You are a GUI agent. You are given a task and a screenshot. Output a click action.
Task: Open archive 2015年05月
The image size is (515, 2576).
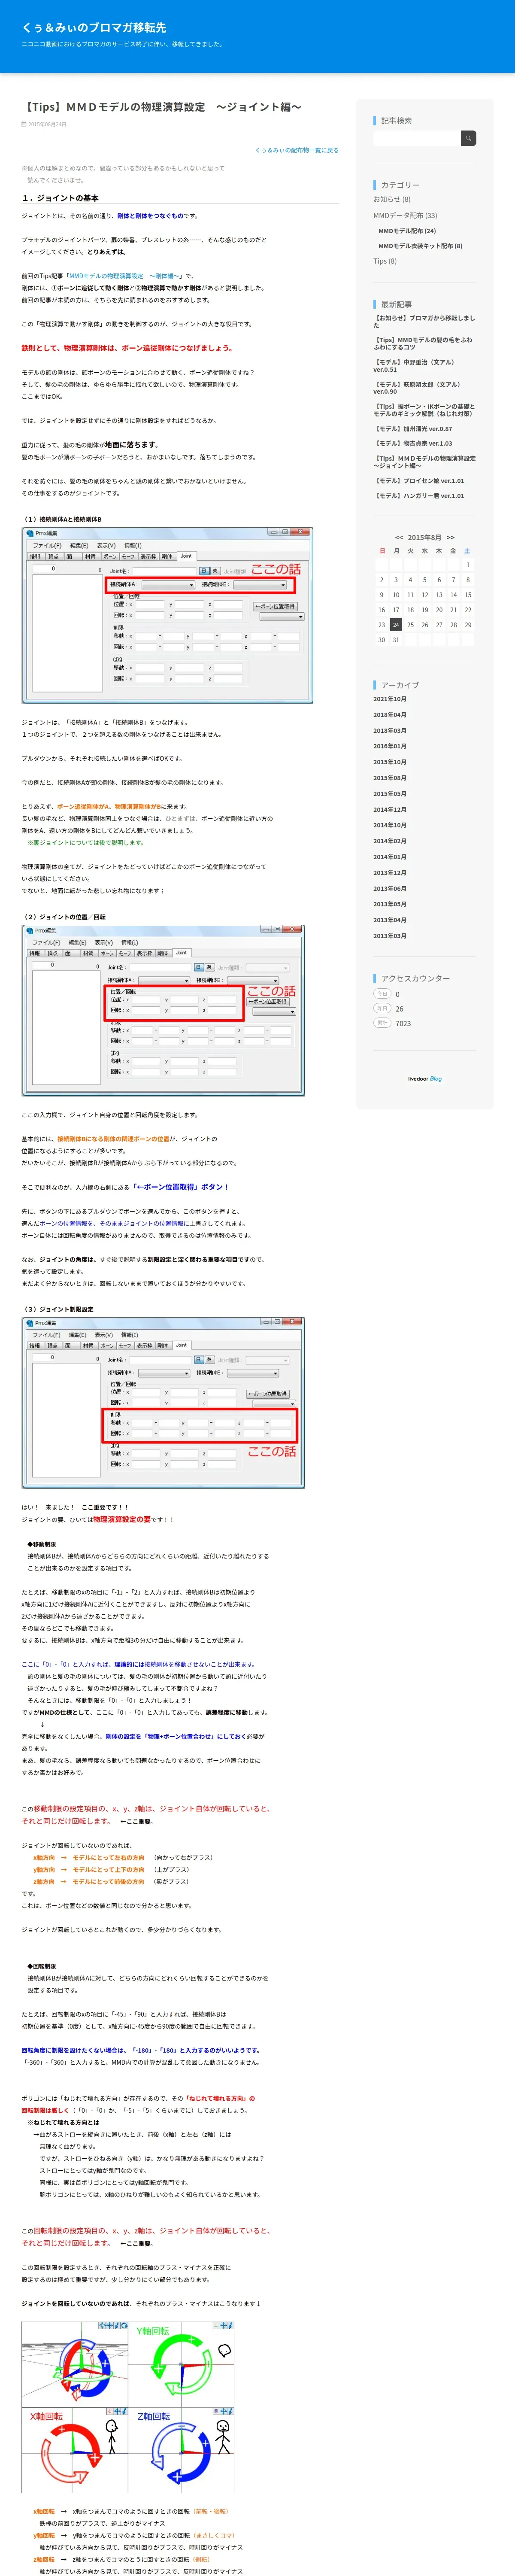(390, 794)
